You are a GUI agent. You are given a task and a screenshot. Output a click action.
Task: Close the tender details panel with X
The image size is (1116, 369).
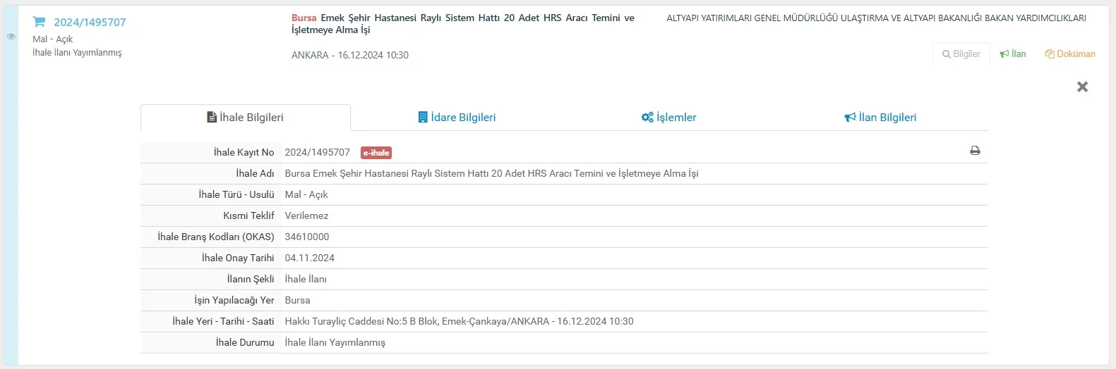coord(1082,87)
